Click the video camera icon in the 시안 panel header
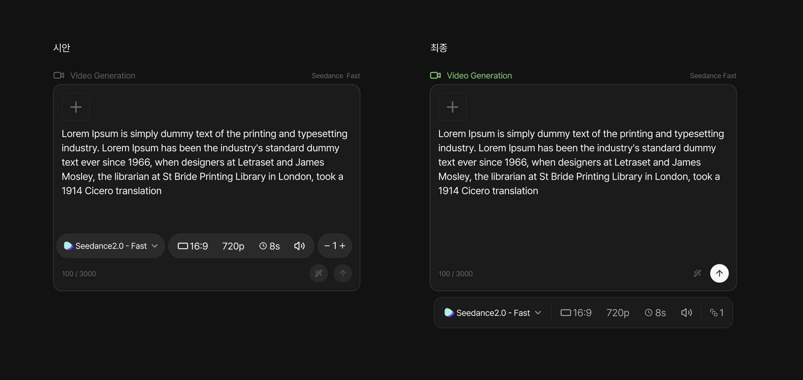 (x=59, y=75)
